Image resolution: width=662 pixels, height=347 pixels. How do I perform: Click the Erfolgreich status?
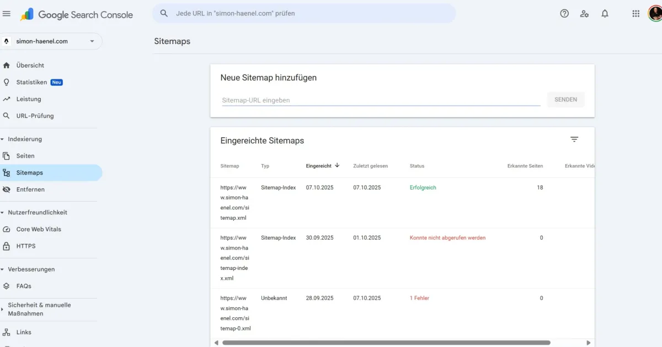click(x=423, y=187)
